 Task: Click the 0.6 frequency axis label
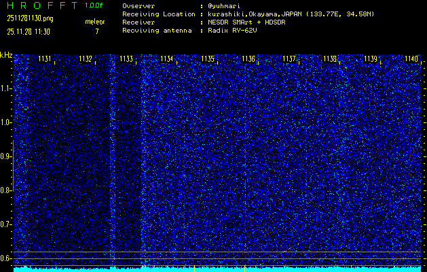point(5,258)
